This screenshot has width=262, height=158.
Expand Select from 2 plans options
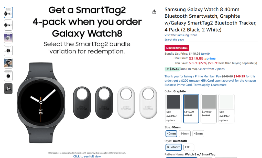coord(211,69)
